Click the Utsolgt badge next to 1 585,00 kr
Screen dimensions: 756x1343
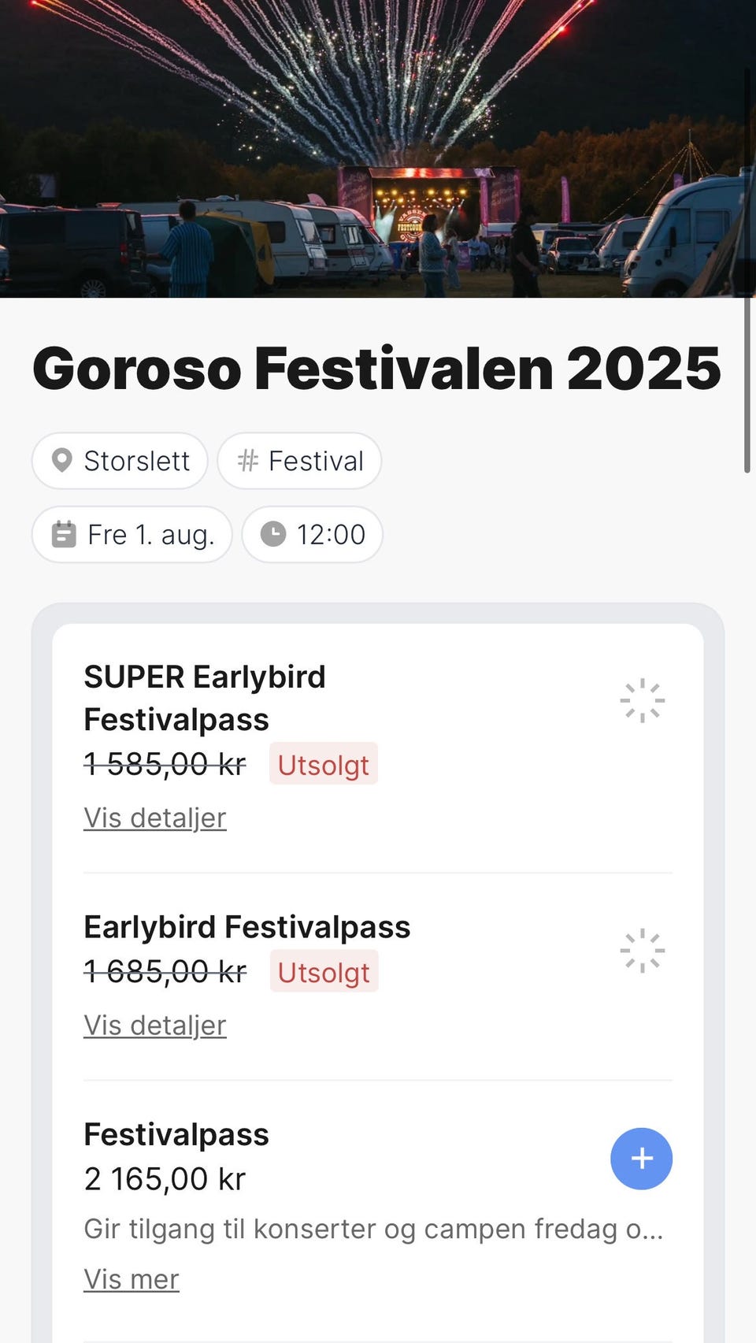point(323,764)
